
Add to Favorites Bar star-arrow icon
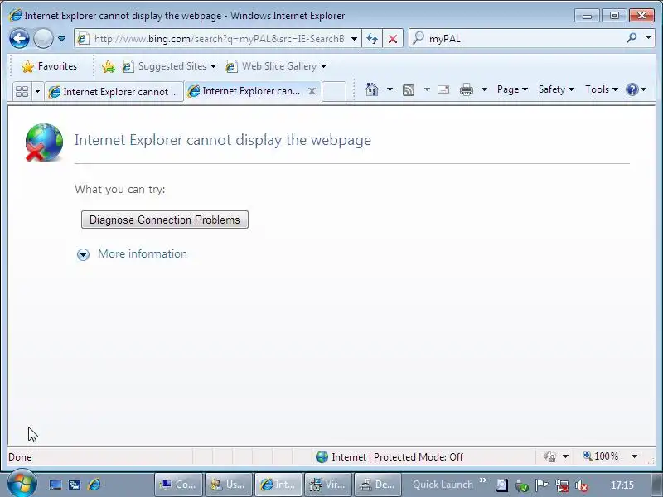point(109,66)
